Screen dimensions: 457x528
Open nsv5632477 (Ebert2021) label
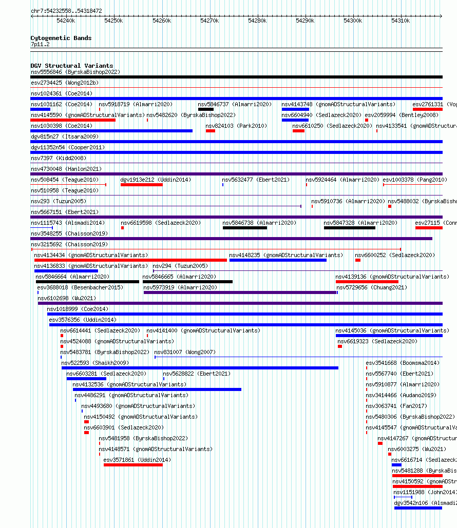pyautogui.click(x=256, y=180)
